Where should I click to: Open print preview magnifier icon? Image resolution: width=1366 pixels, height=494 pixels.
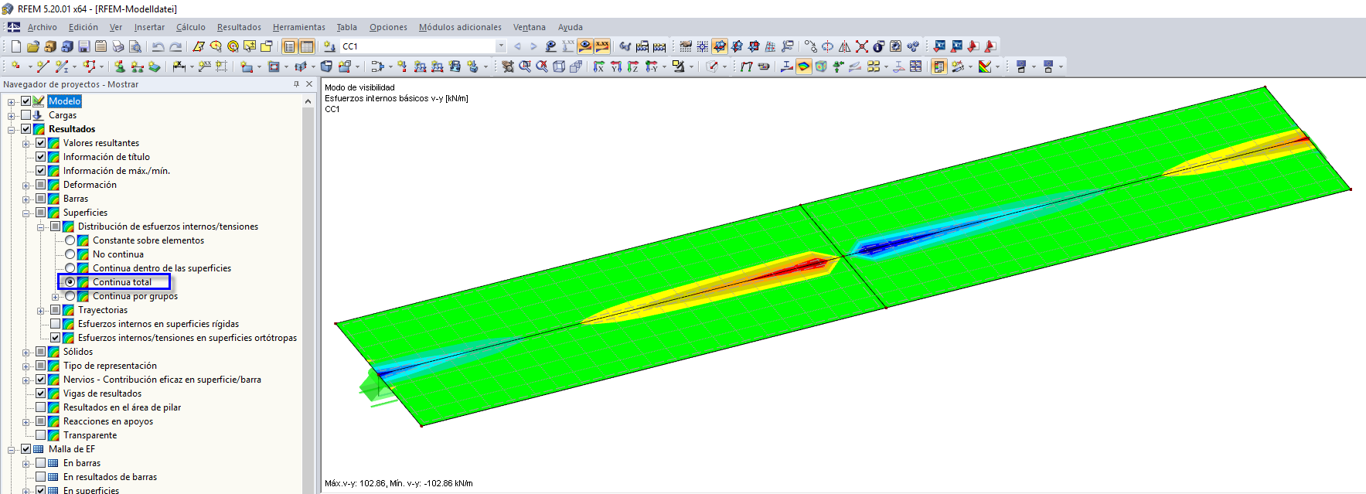coord(135,46)
